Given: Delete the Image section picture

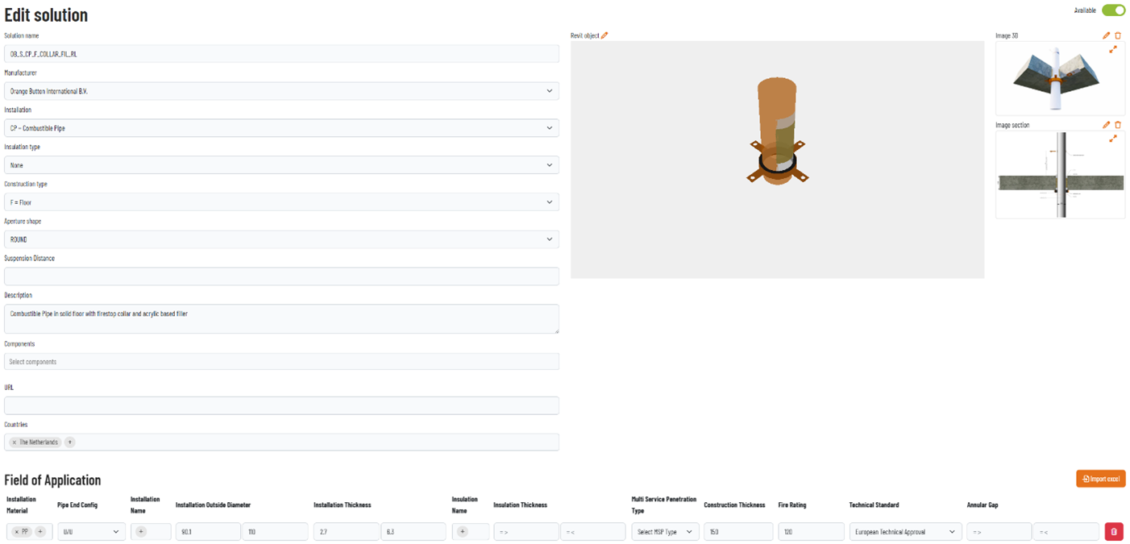Looking at the screenshot, I should click(1118, 125).
